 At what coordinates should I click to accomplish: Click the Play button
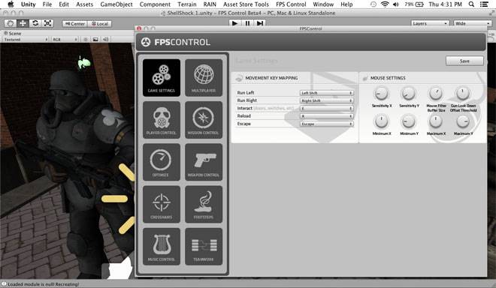click(234, 23)
